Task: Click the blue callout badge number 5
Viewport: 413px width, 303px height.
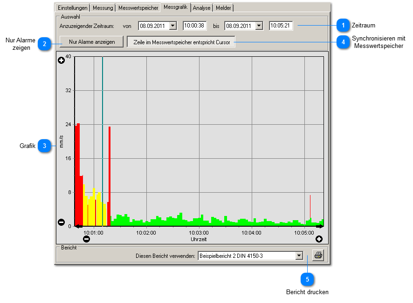Action: [307, 279]
